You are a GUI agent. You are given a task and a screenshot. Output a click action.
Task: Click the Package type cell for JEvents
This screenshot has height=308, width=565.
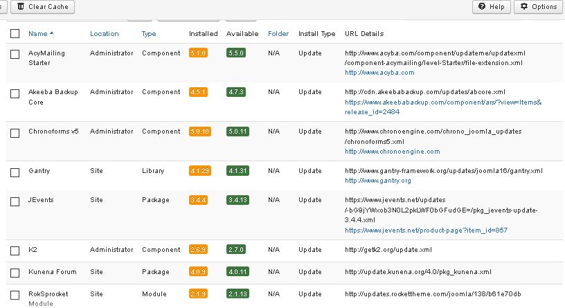155,200
